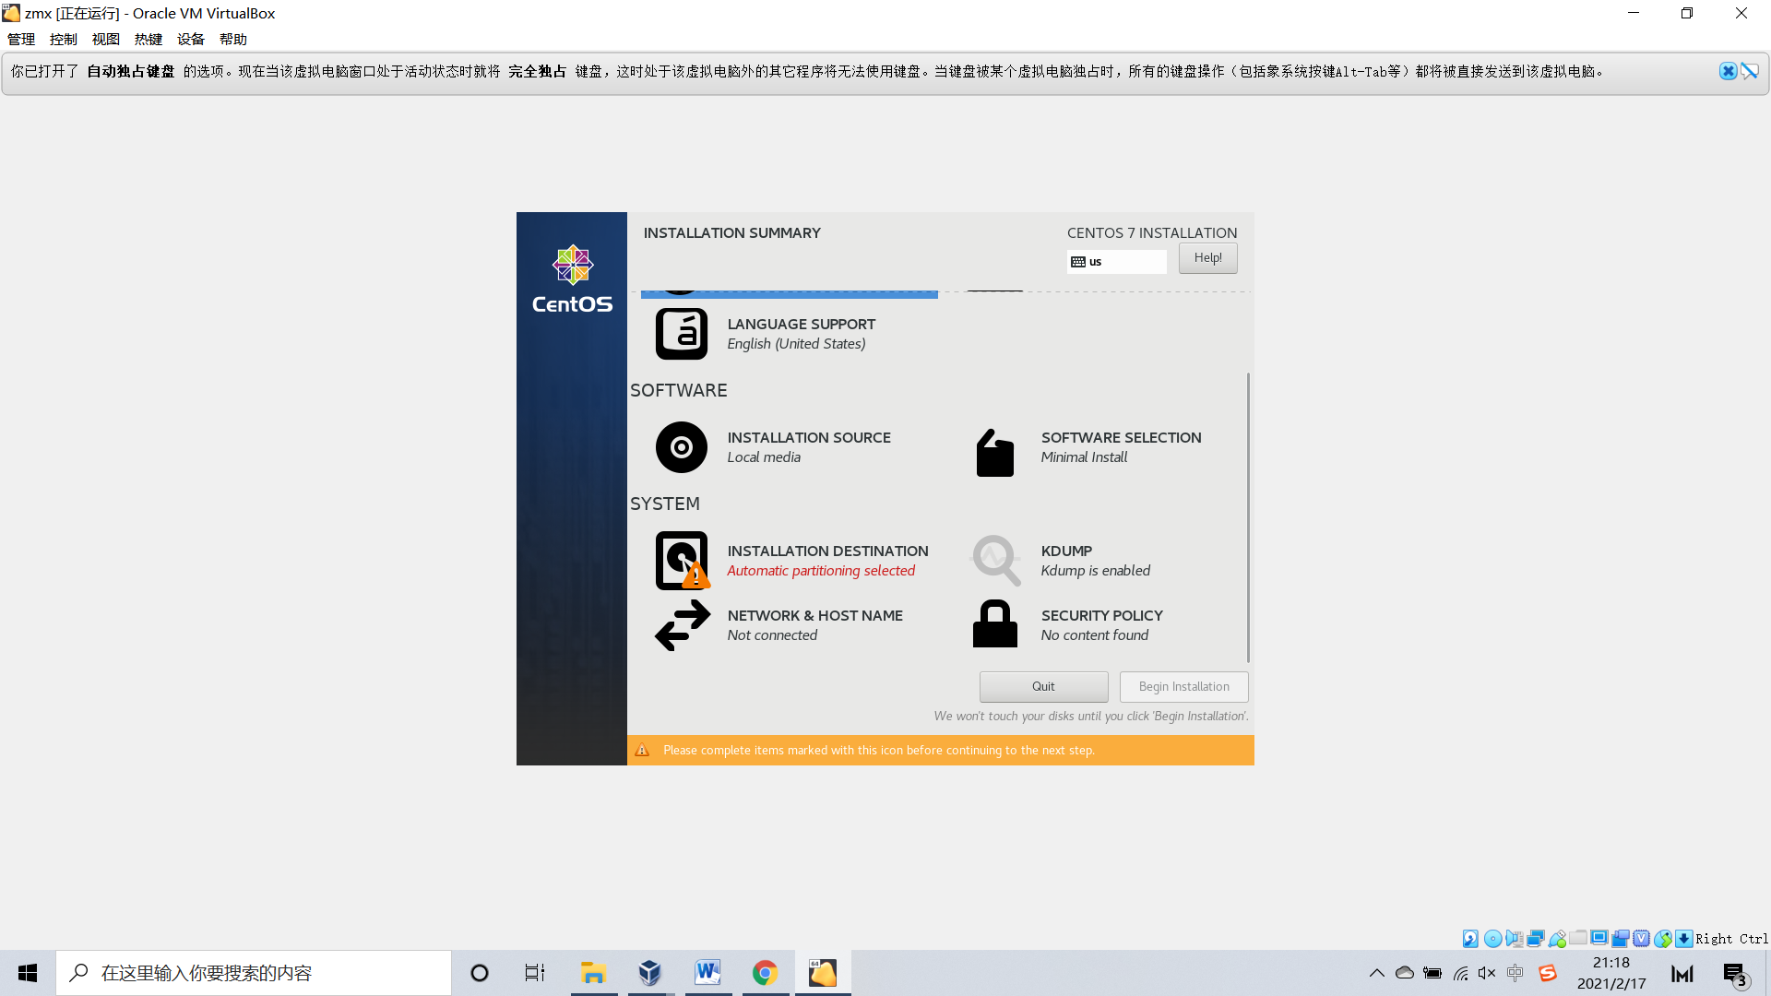Click the Language Support icon
Viewport: 1771px width, 996px height.
pyautogui.click(x=681, y=334)
